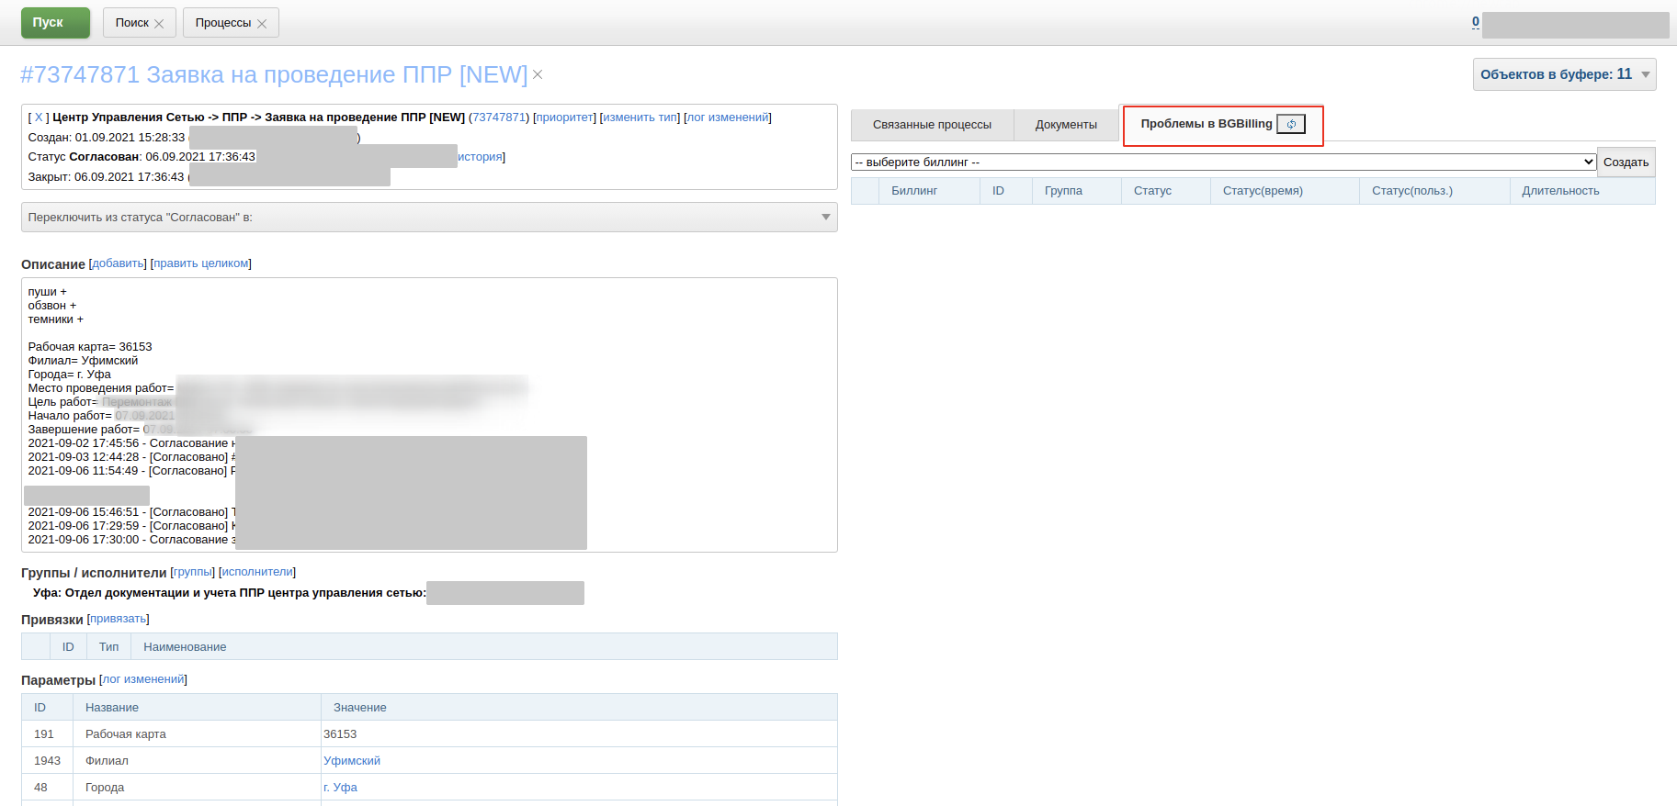The image size is (1677, 806).
Task: Click the править целиком link
Action: coord(200,263)
